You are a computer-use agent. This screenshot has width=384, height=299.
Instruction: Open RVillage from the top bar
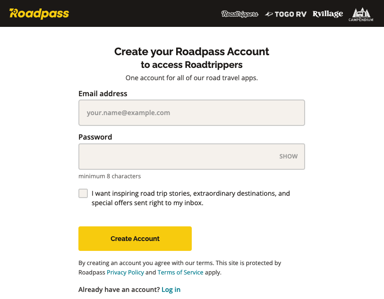coord(327,14)
